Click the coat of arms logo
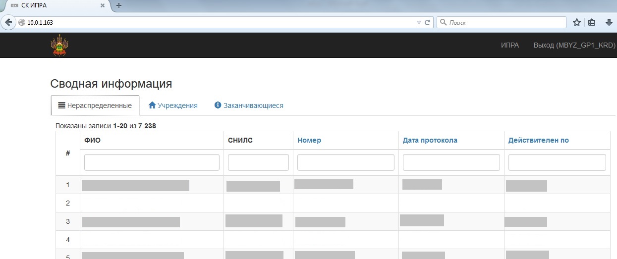This screenshot has height=259, width=617. pyautogui.click(x=59, y=46)
